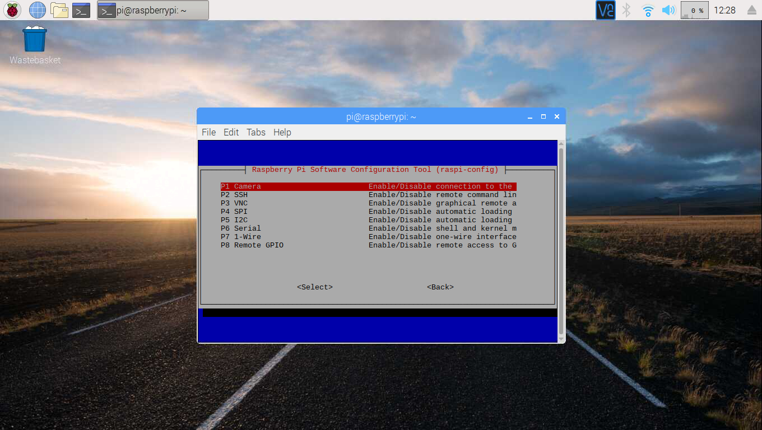The image size is (762, 430).
Task: Launch the web browser globe icon
Action: pyautogui.click(x=37, y=10)
